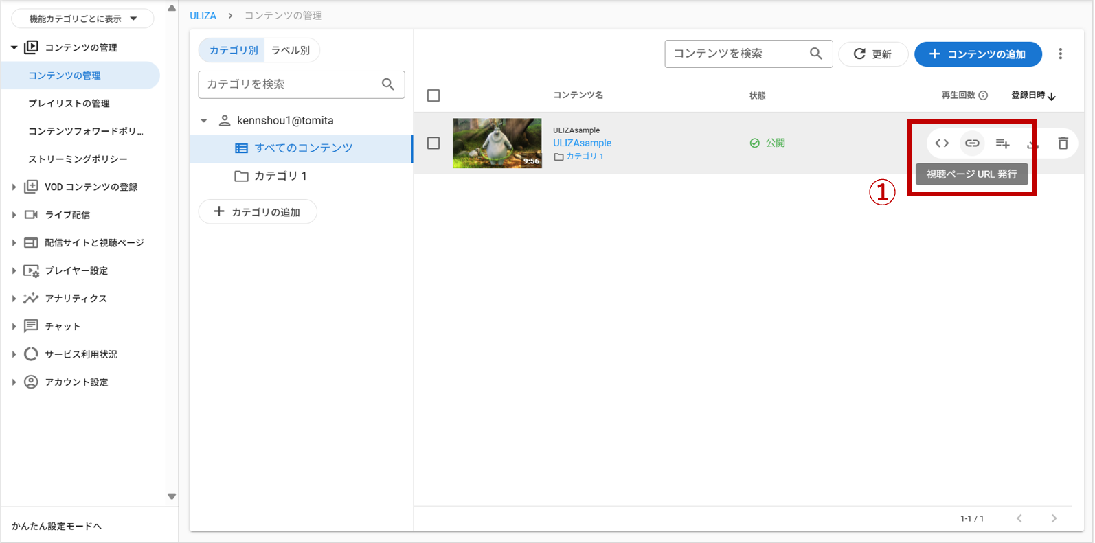Check the select-all checkbox in header
The height and width of the screenshot is (543, 1095).
433,95
